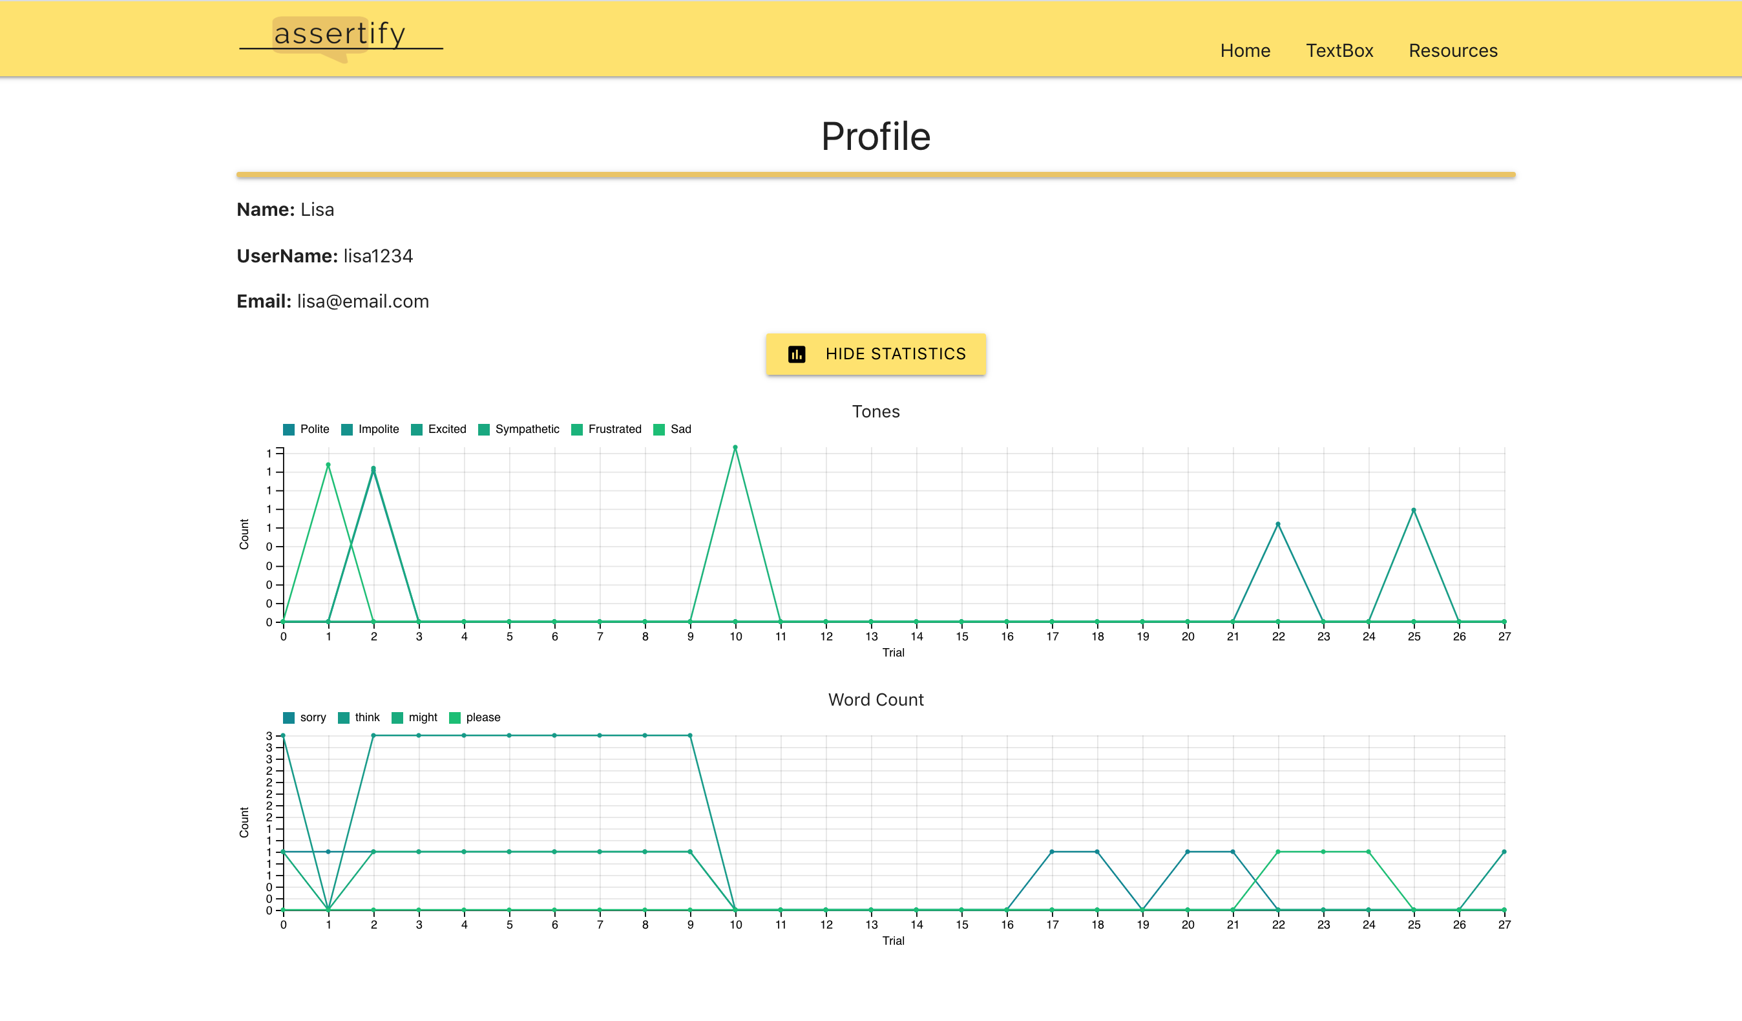Click the Tones peak point at trial 10
1742x1021 pixels.
click(x=735, y=448)
